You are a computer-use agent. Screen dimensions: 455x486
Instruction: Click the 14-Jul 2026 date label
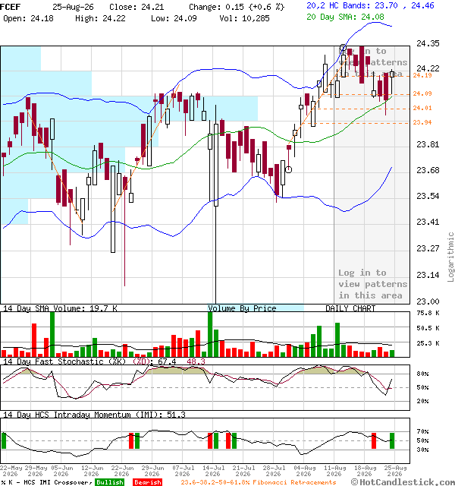213,471
